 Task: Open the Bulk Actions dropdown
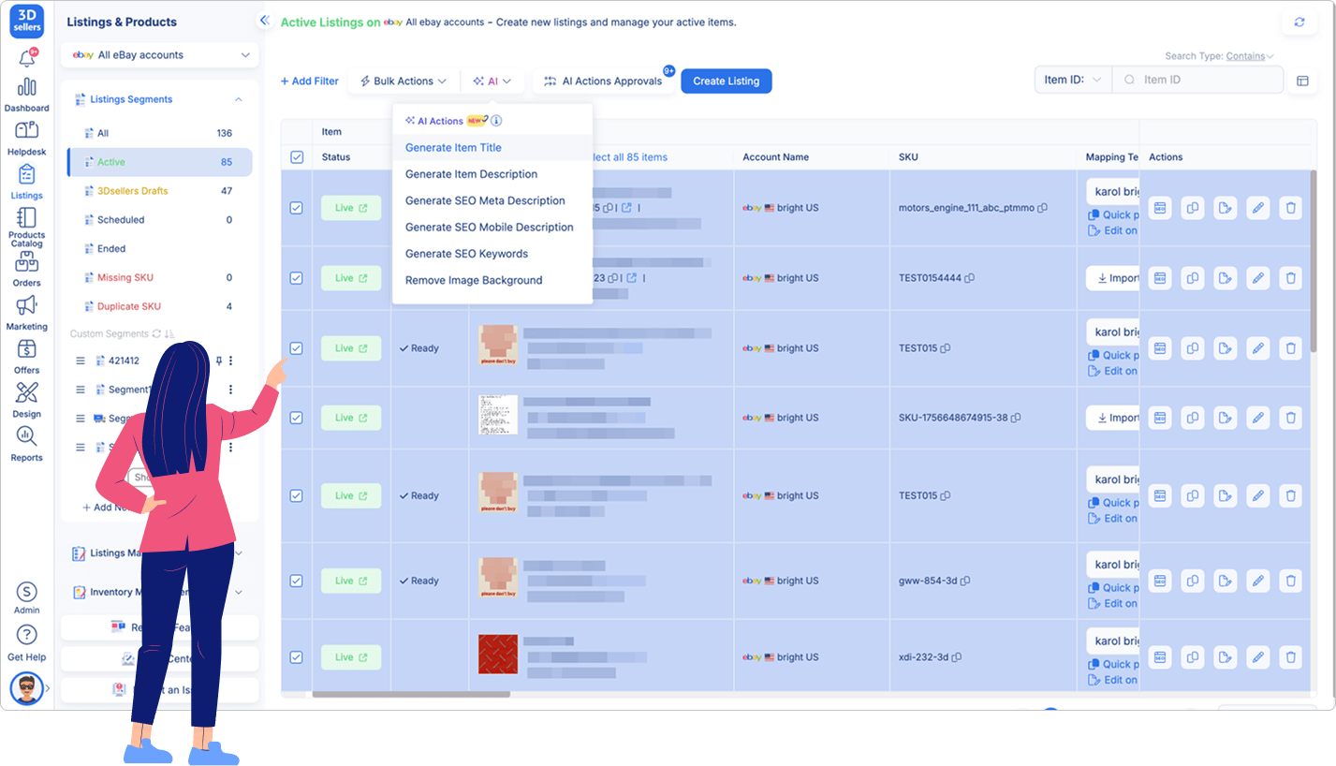[403, 81]
